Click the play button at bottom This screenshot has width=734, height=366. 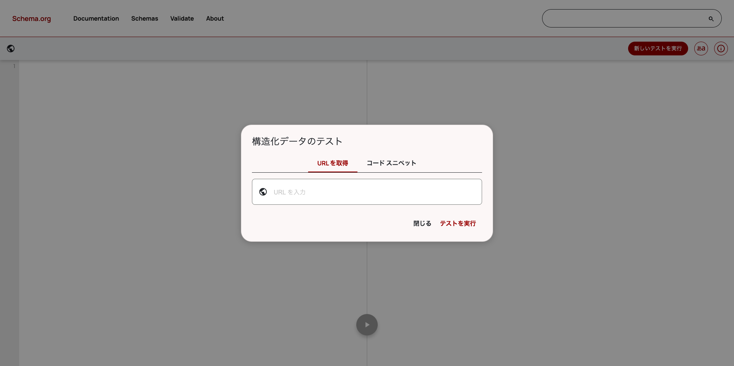pyautogui.click(x=367, y=325)
